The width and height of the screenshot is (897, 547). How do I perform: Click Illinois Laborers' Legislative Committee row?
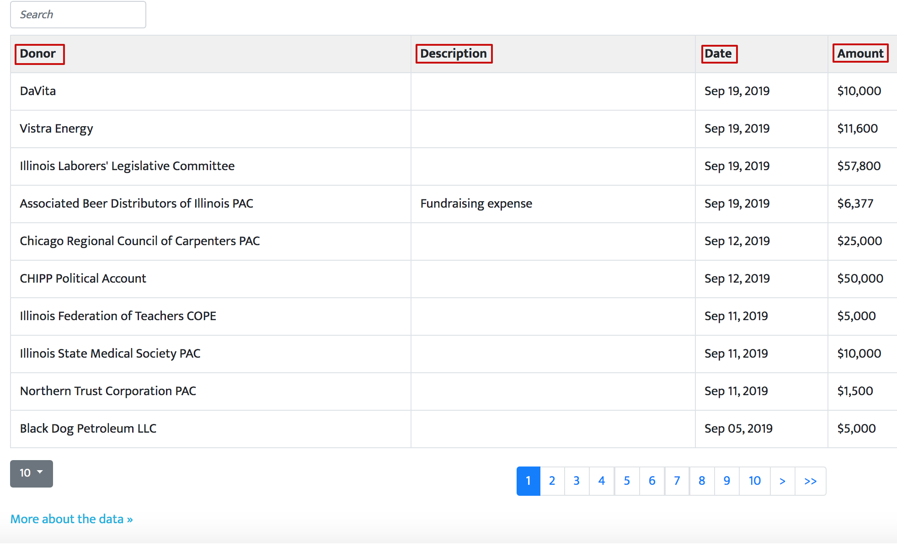click(211, 166)
